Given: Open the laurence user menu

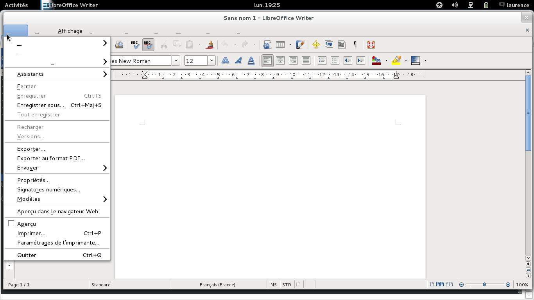Looking at the screenshot, I should 518,5.
